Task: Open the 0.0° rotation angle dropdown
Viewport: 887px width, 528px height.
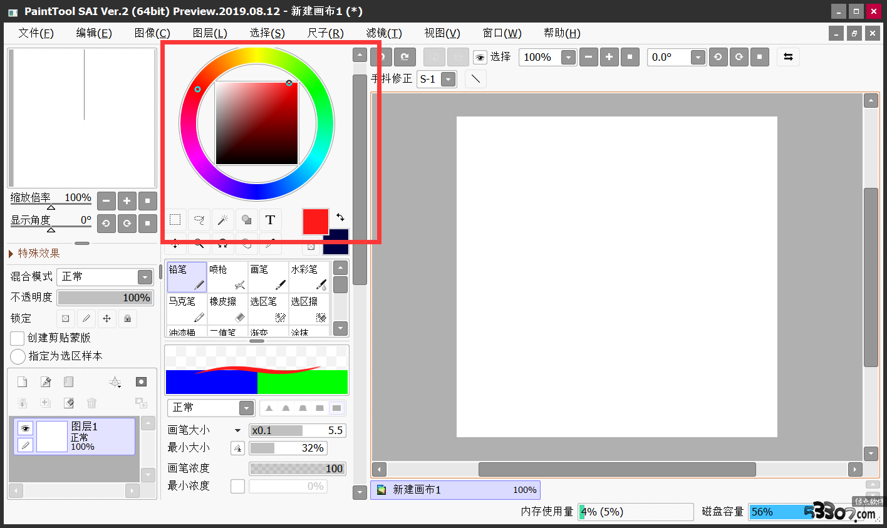Action: click(698, 58)
